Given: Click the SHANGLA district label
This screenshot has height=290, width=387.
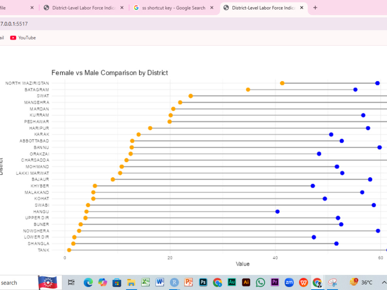Looking at the screenshot, I should pyautogui.click(x=38, y=244).
